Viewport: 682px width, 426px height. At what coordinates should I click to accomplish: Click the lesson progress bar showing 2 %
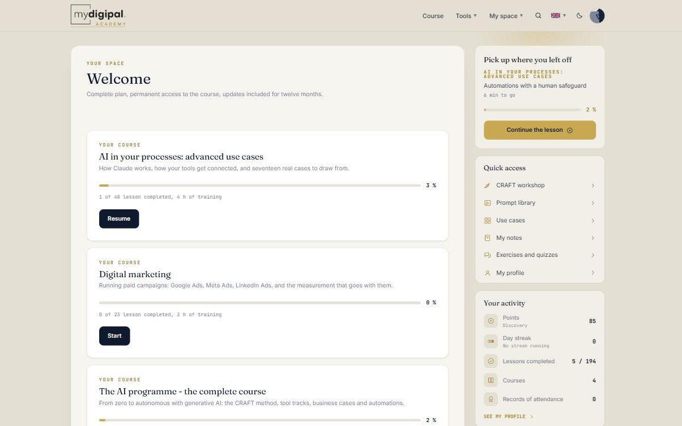coord(532,110)
